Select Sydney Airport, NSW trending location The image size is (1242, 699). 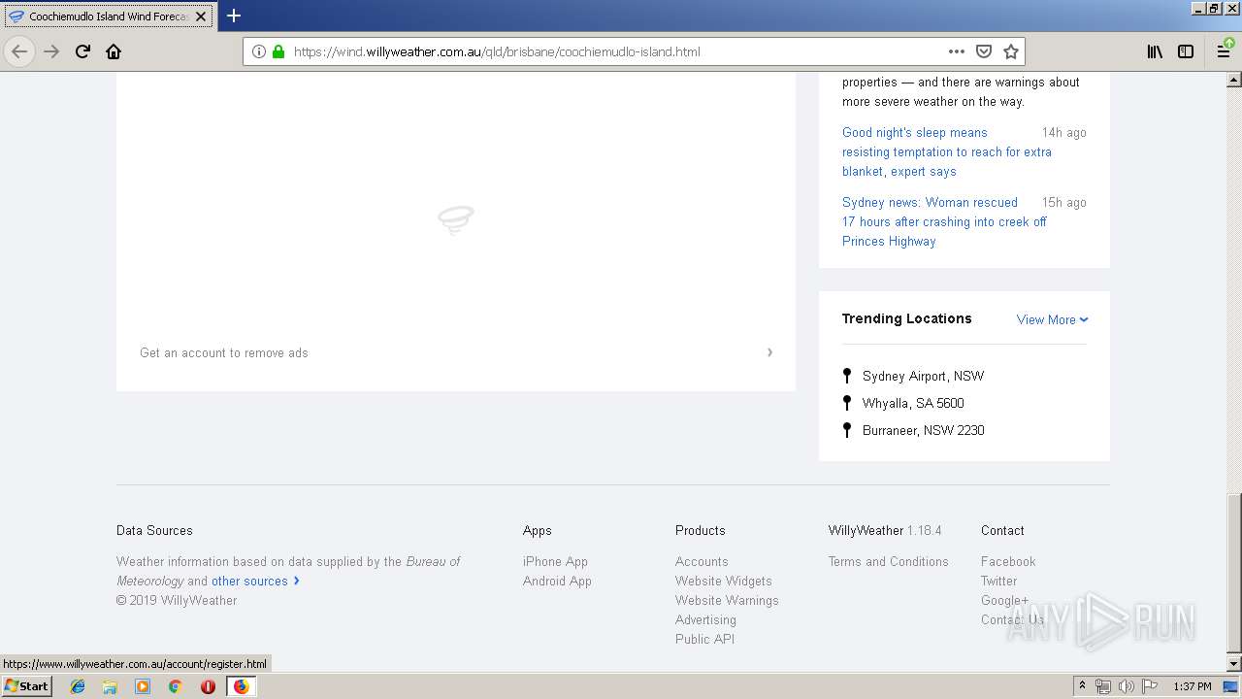[923, 376]
